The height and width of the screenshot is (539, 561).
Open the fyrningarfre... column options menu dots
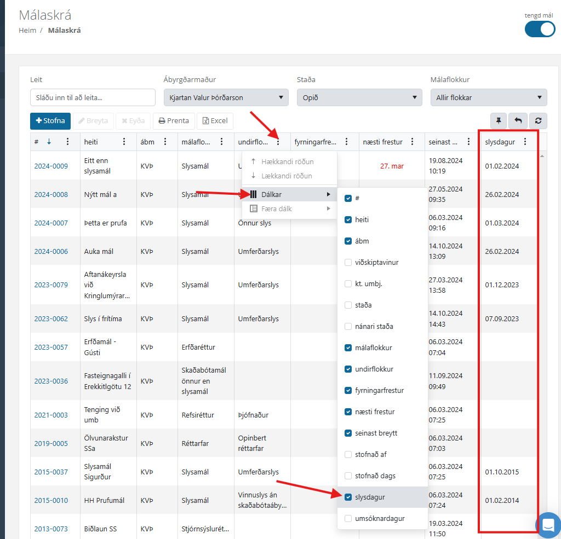pos(346,142)
